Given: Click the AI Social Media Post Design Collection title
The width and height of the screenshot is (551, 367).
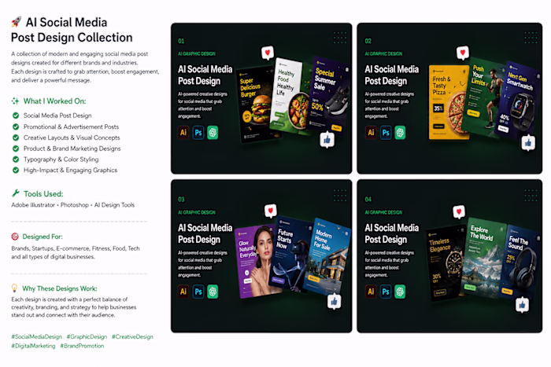Looking at the screenshot, I should [72, 30].
